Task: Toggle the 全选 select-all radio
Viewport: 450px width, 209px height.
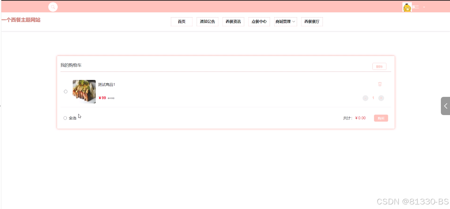Action: click(x=65, y=118)
